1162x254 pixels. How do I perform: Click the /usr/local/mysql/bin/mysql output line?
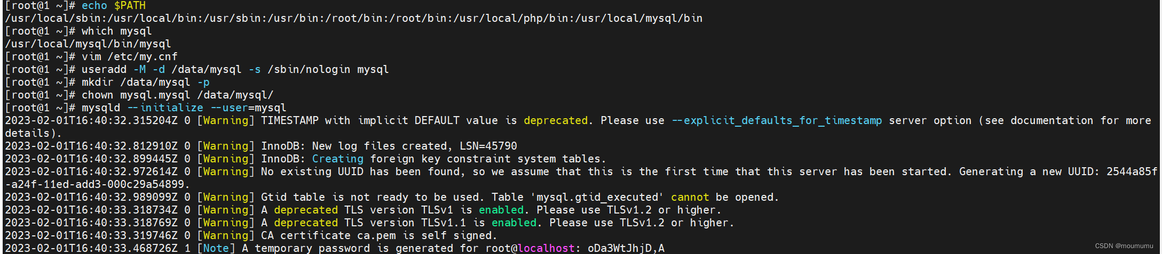(x=88, y=44)
